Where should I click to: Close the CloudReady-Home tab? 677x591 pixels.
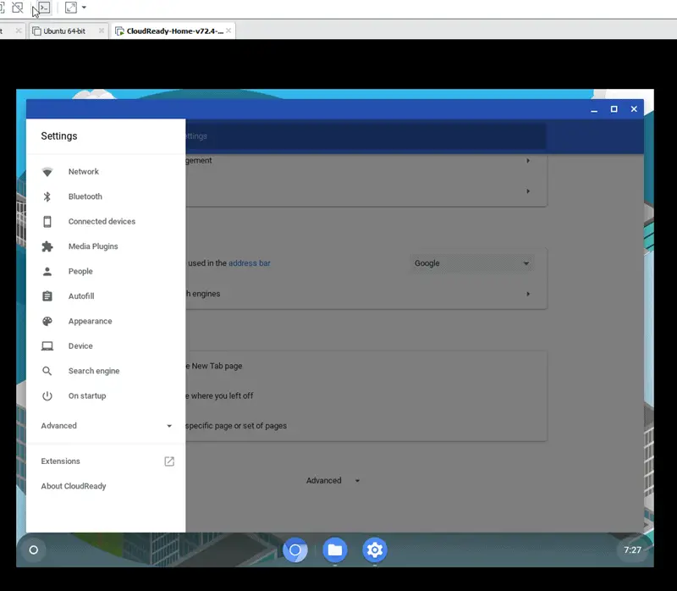pyautogui.click(x=228, y=30)
